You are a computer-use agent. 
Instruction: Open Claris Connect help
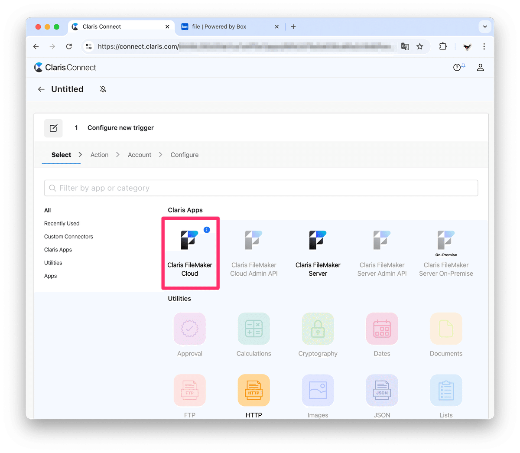point(457,67)
